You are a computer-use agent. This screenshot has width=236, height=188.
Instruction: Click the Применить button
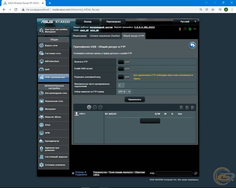pos(135,99)
